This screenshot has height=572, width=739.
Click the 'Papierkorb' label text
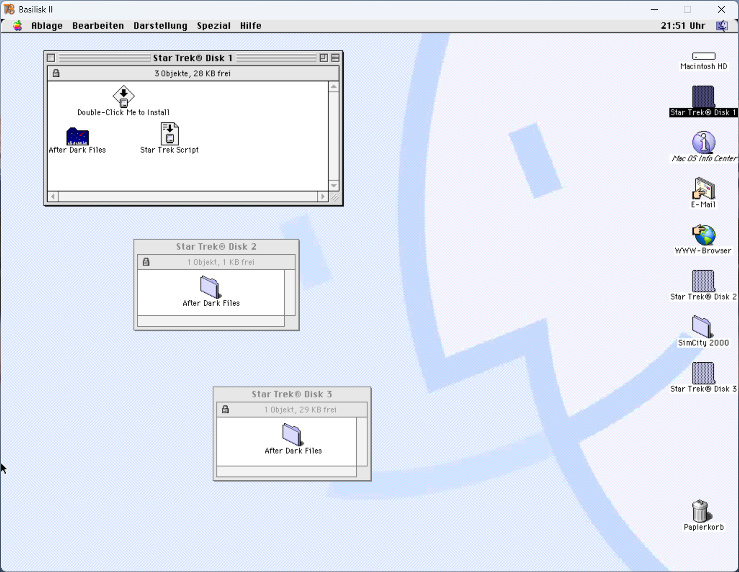coord(704,527)
